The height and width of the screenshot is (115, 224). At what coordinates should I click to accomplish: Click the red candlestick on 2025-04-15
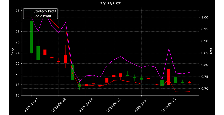coord(114,76)
